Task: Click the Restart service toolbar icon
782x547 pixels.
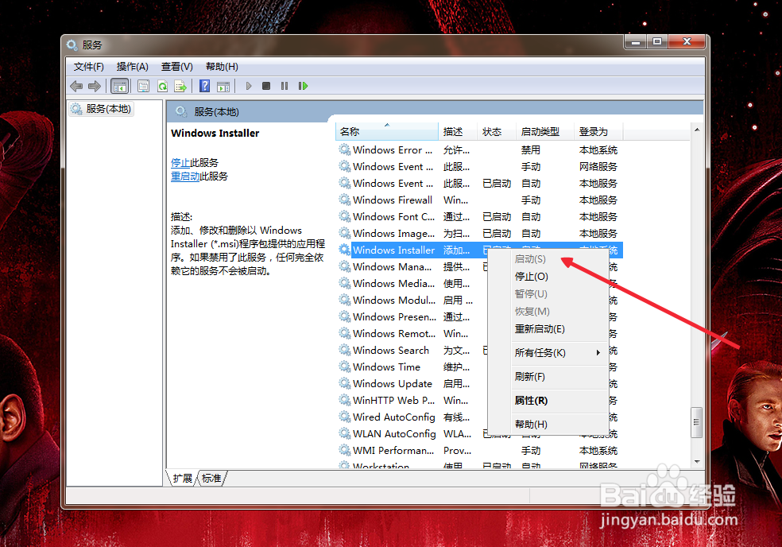Action: pos(303,86)
